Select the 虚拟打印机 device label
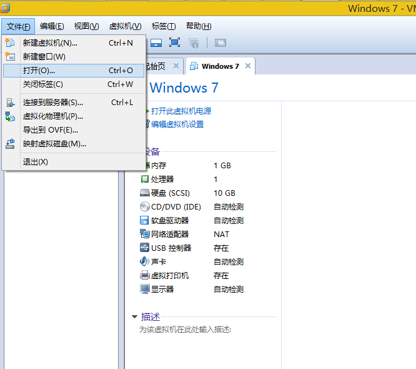This screenshot has width=416, height=369. pos(170,275)
